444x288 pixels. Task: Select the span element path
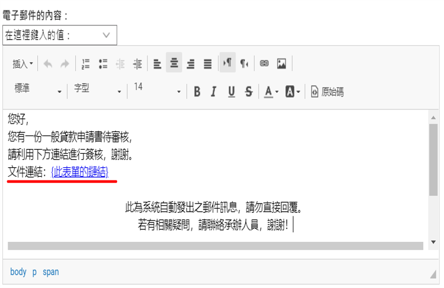[51, 272]
